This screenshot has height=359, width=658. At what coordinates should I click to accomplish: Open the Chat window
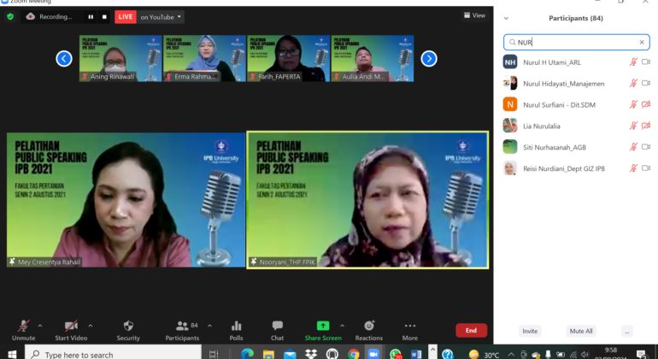tap(277, 330)
